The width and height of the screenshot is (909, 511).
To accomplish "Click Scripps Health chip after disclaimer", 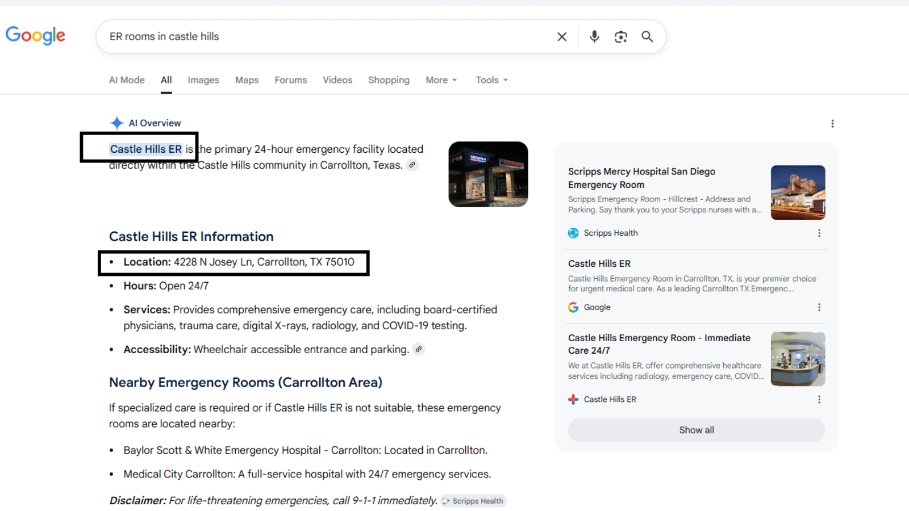I will point(474,501).
